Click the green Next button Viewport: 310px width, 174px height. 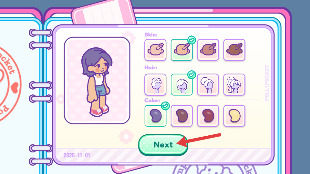click(x=163, y=145)
